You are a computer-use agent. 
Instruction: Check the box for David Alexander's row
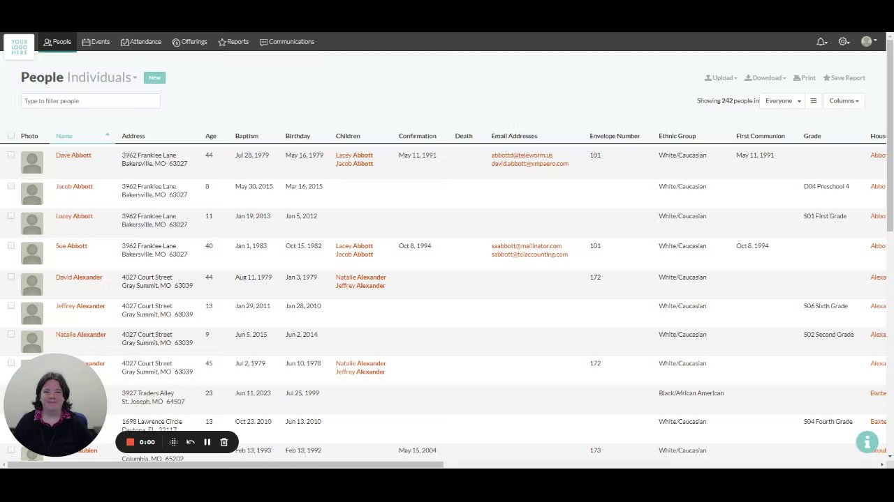(x=11, y=277)
